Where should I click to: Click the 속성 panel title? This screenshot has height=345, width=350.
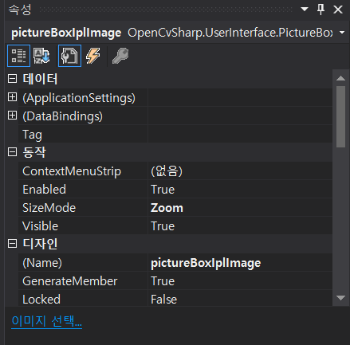(x=20, y=10)
